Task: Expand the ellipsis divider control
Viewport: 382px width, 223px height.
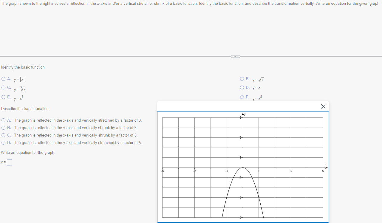Action: point(235,56)
